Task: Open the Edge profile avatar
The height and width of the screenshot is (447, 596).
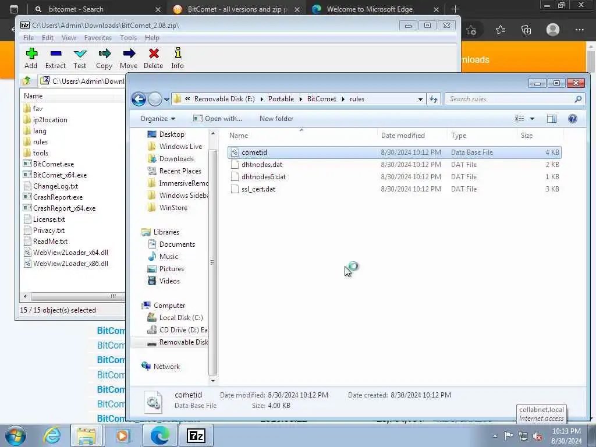Action: tap(553, 30)
